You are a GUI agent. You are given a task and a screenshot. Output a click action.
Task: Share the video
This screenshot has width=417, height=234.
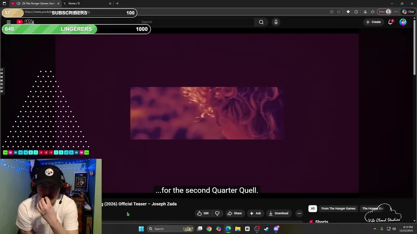235,213
